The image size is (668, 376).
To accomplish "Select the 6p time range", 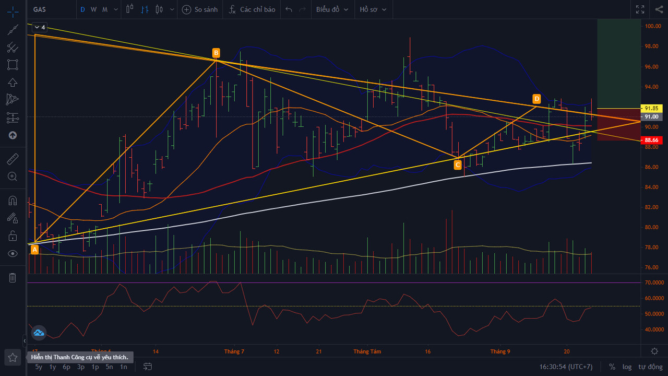I will click(66, 367).
